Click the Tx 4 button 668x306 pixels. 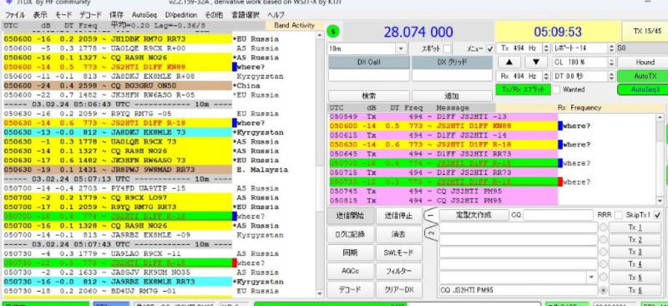635,265
